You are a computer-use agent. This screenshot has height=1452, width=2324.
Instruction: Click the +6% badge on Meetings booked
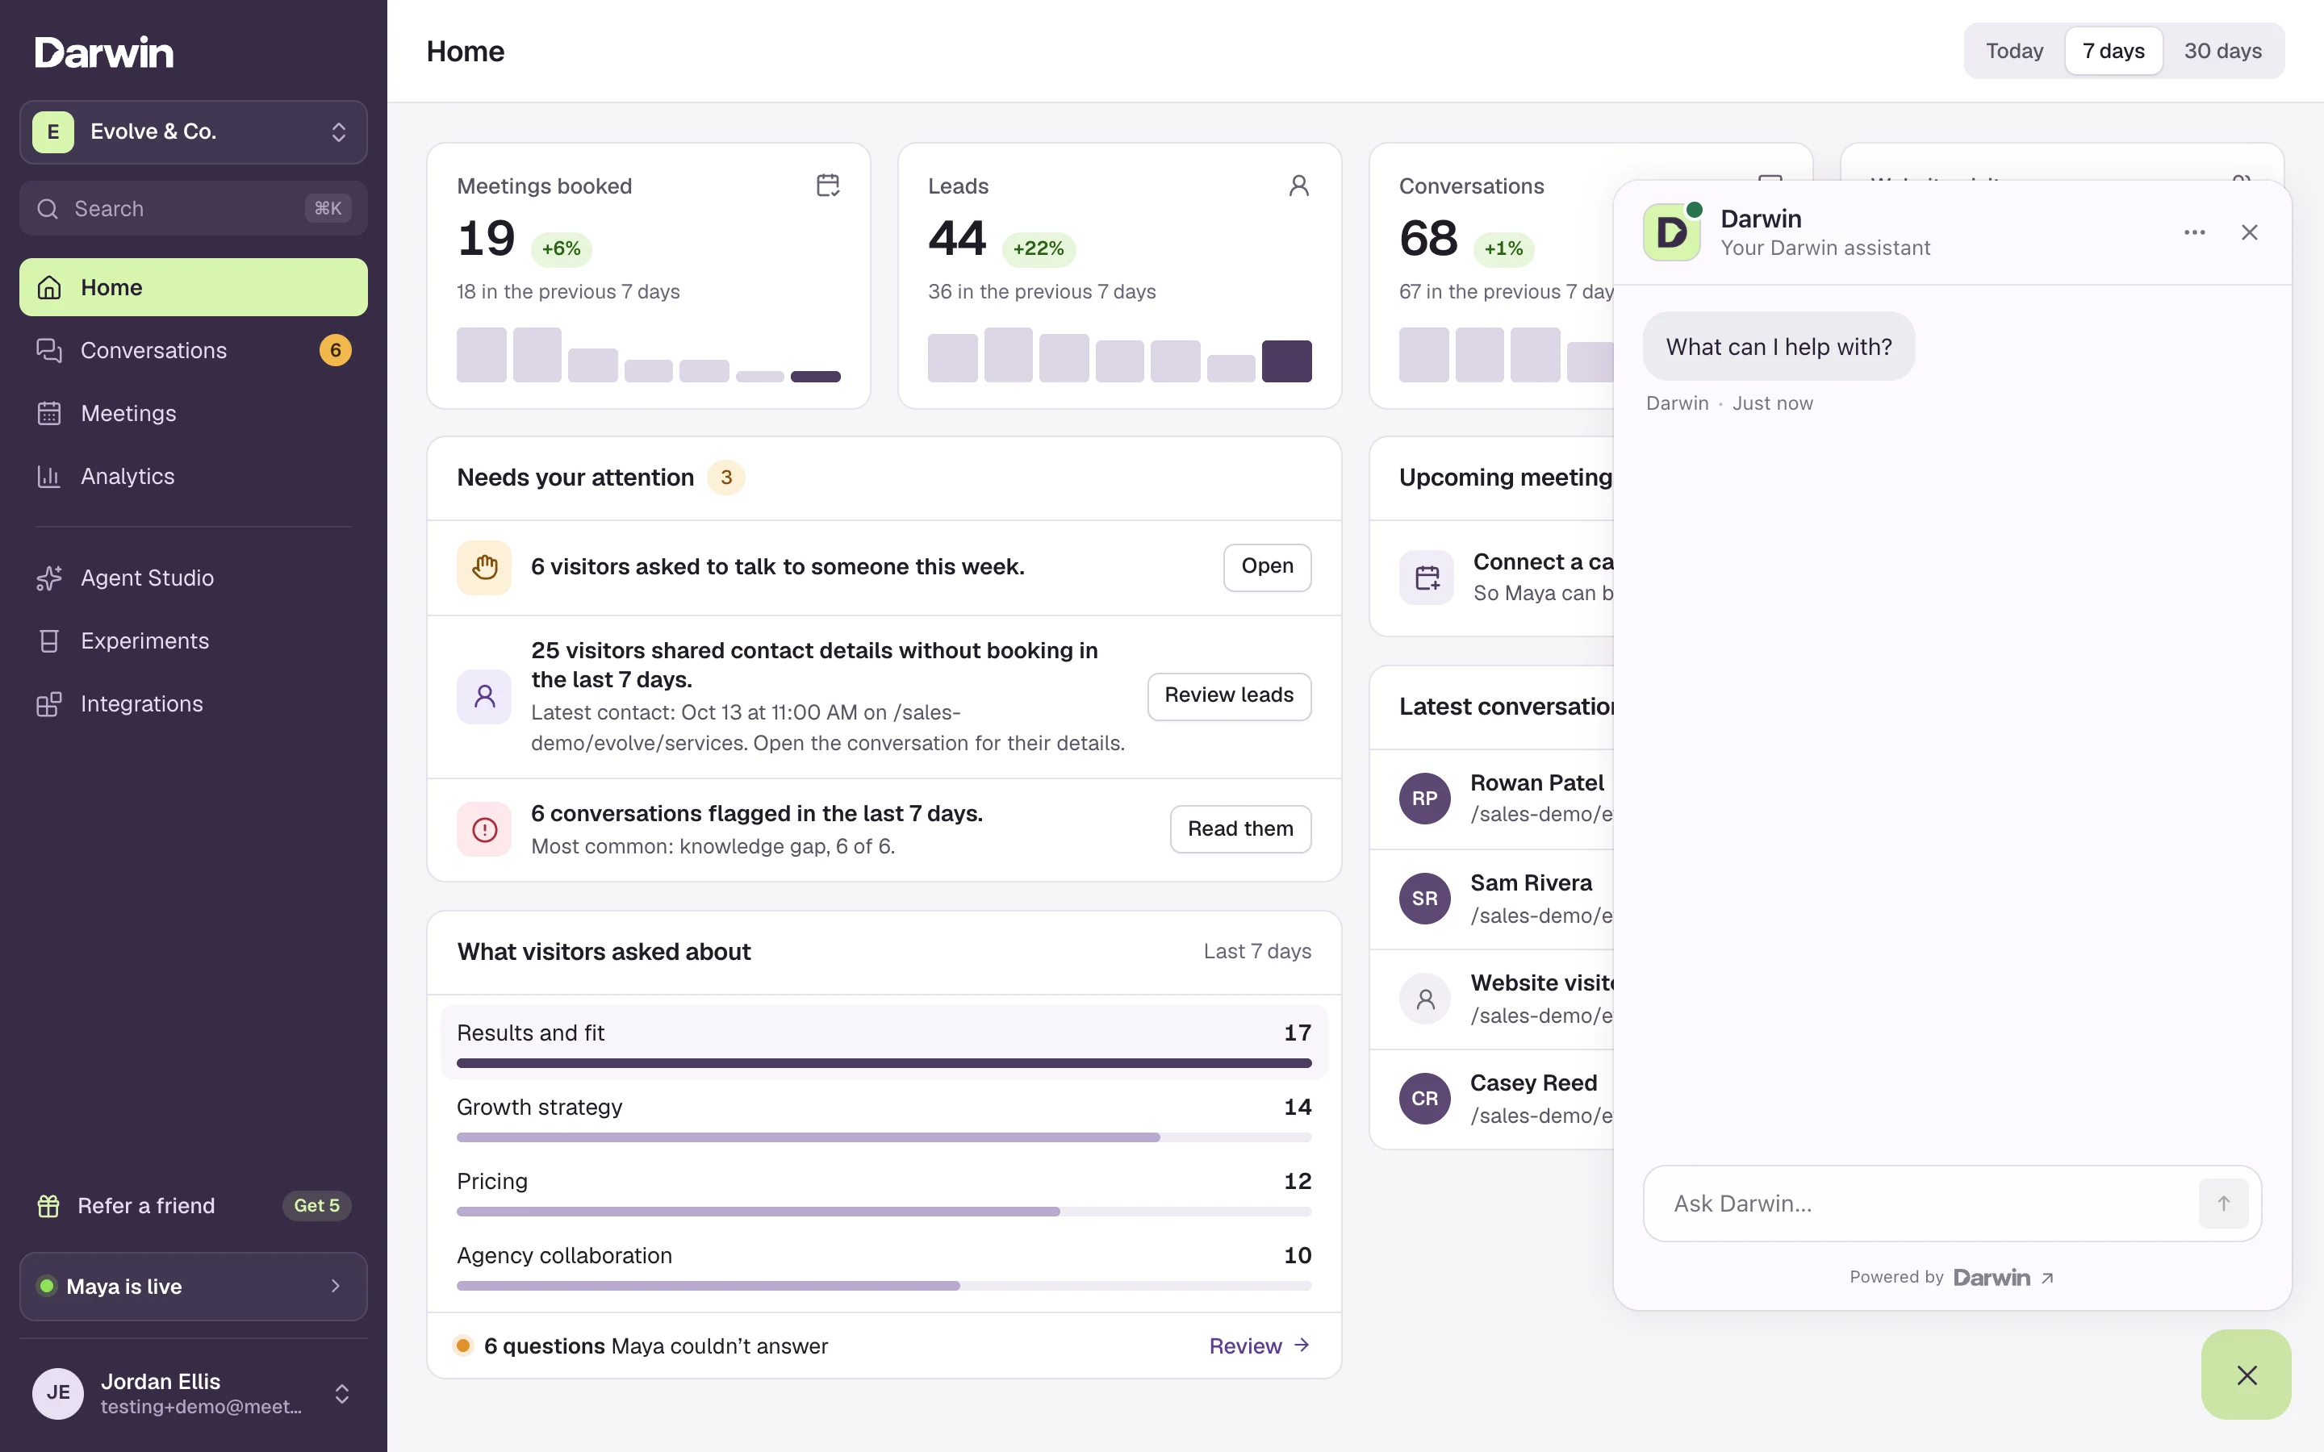tap(561, 248)
